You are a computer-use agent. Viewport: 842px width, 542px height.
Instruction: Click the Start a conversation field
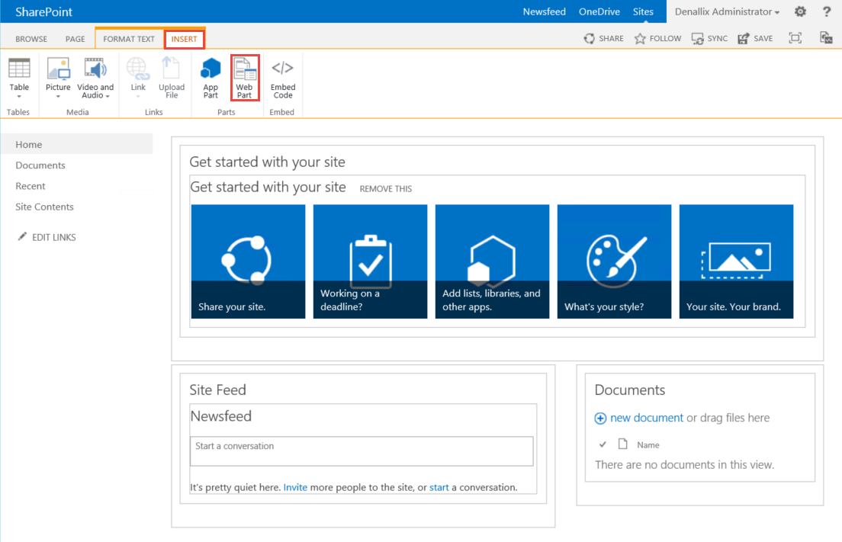[362, 451]
